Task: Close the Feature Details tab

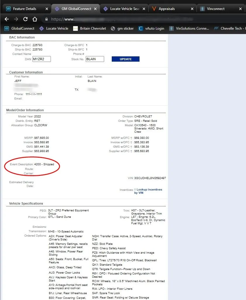Action: click(47, 9)
